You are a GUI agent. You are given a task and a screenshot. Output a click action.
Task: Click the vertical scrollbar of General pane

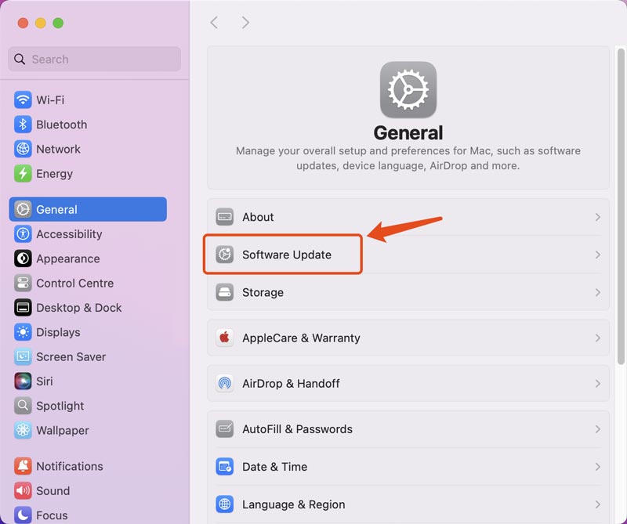point(621,206)
